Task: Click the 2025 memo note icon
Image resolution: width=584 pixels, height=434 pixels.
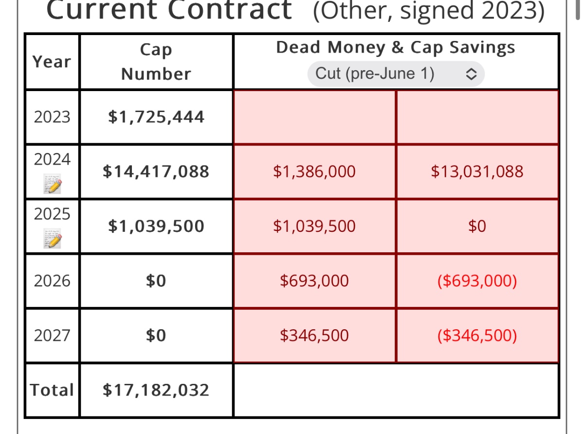Action: (52, 240)
